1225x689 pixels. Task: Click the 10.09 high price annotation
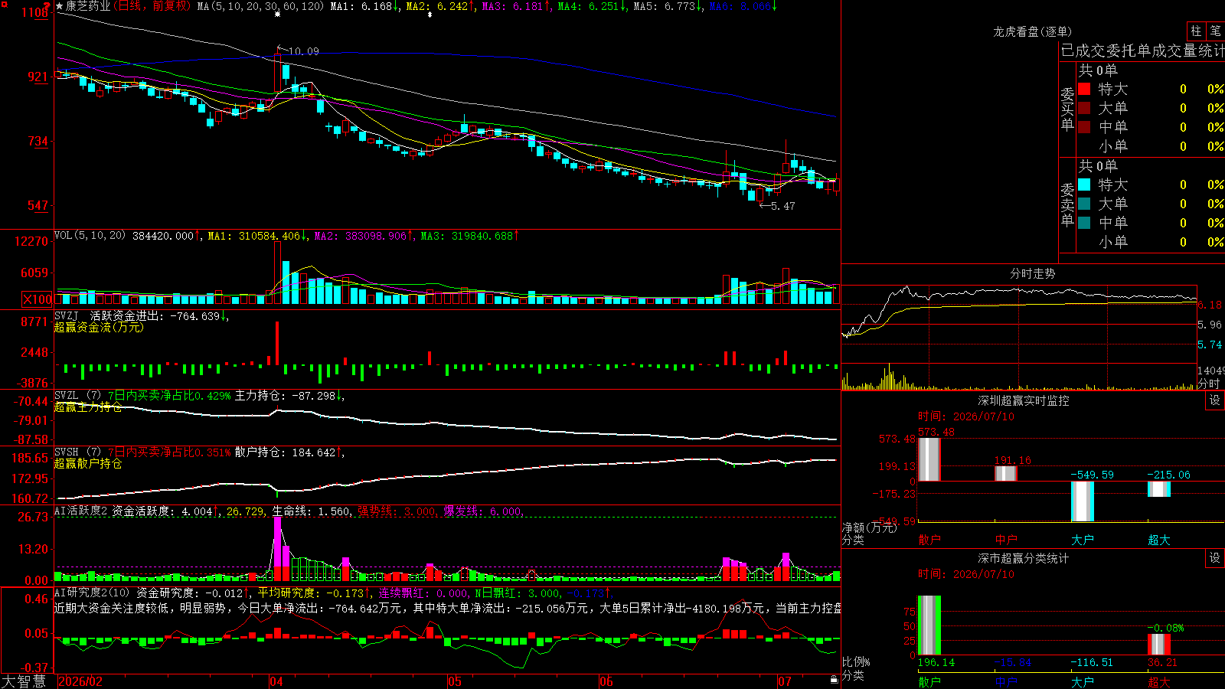tap(303, 51)
